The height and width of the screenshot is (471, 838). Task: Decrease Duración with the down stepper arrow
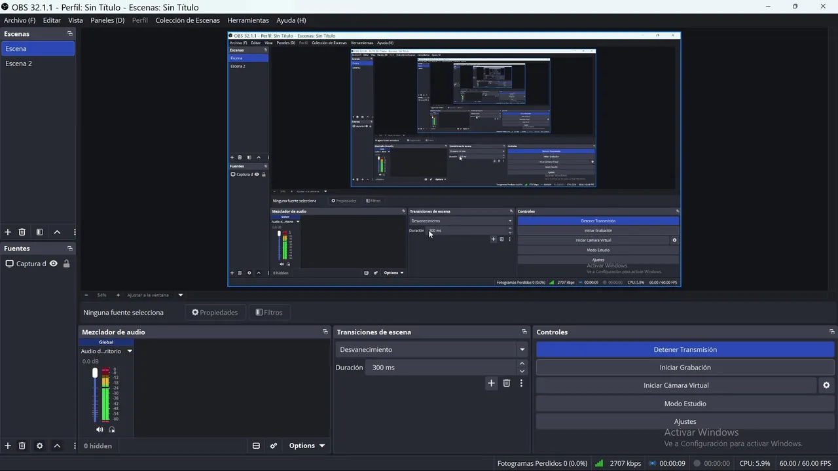(522, 371)
